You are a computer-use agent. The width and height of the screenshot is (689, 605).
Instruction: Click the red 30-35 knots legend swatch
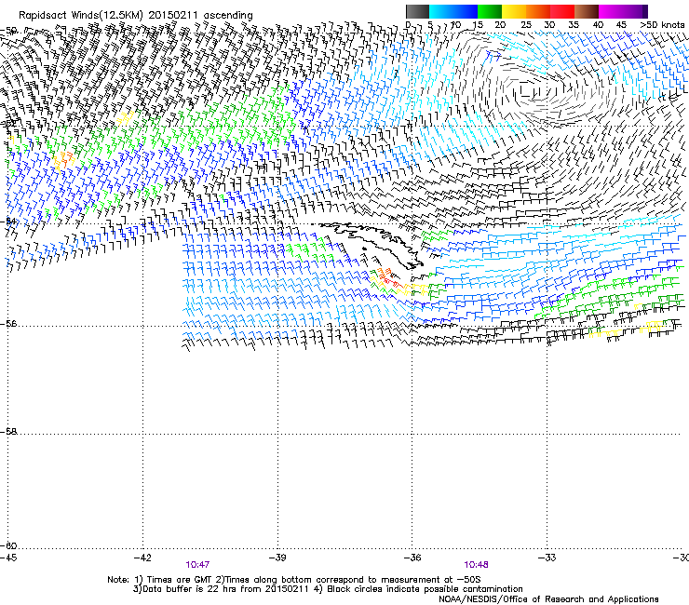[562, 11]
